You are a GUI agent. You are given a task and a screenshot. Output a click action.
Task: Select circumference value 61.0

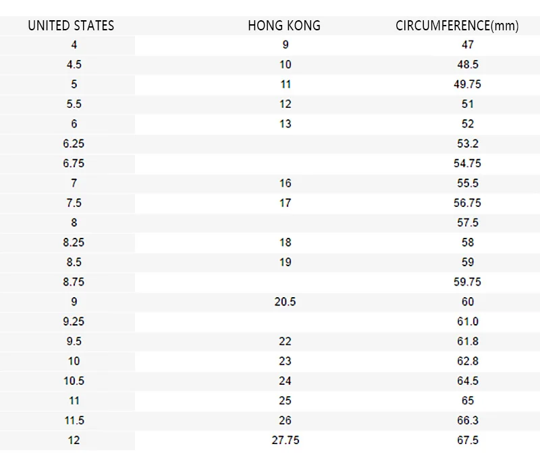point(467,321)
